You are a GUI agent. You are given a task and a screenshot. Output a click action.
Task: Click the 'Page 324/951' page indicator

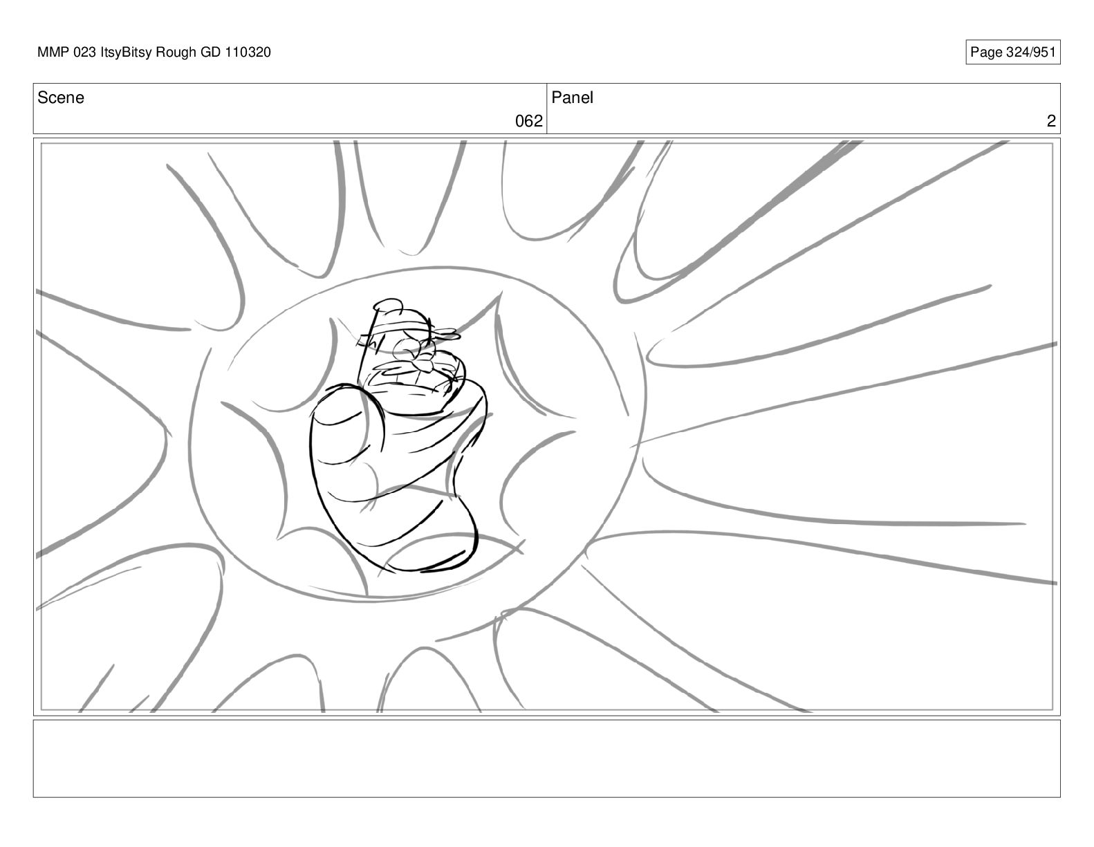(x=1012, y=53)
